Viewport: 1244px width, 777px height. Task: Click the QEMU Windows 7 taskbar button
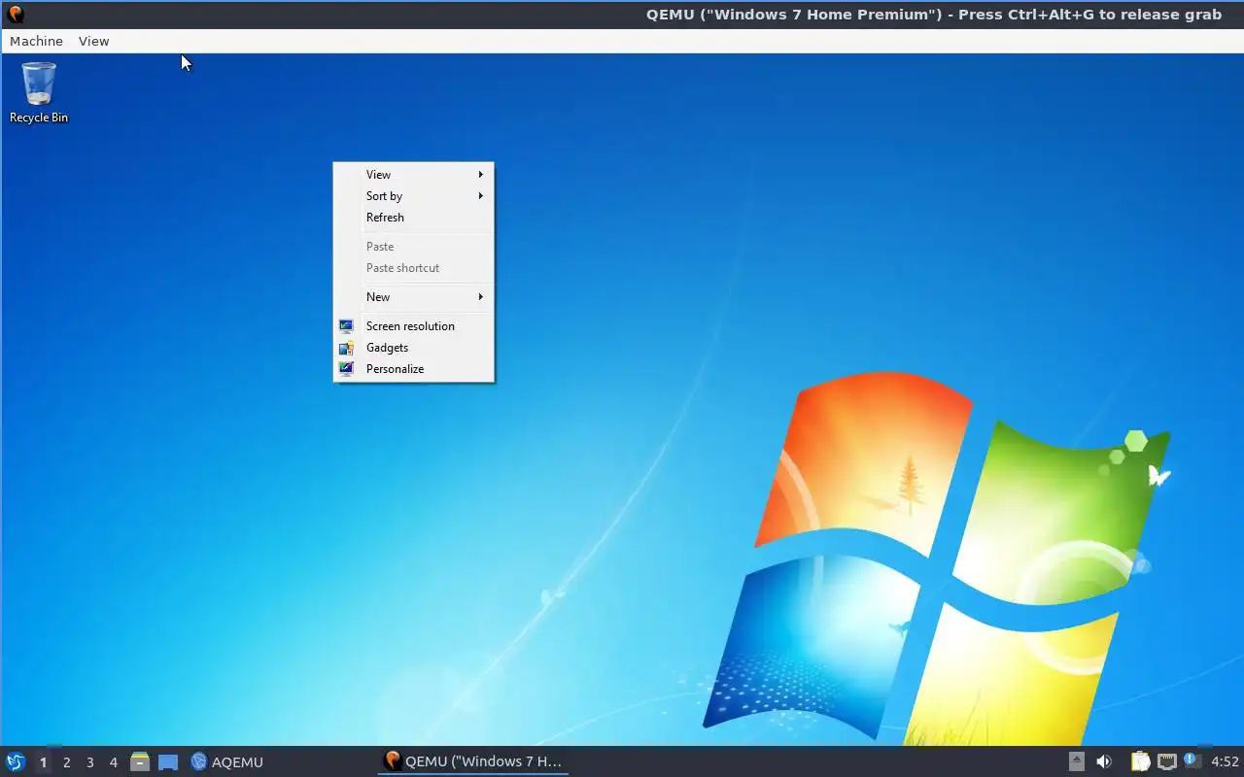pos(473,761)
